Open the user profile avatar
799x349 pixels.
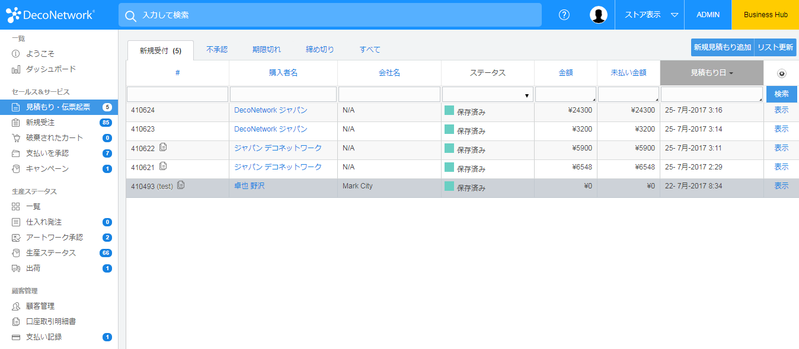[x=598, y=15]
